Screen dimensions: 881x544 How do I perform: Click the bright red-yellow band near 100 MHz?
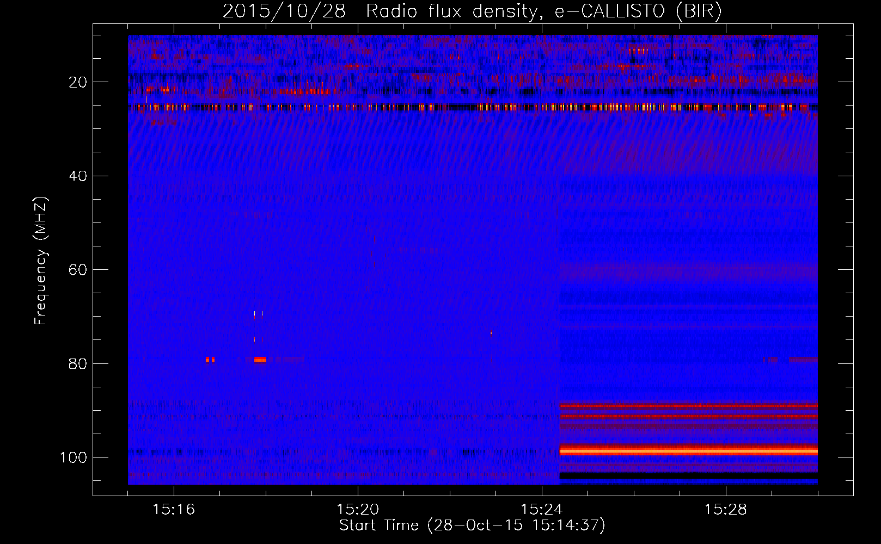click(x=689, y=450)
